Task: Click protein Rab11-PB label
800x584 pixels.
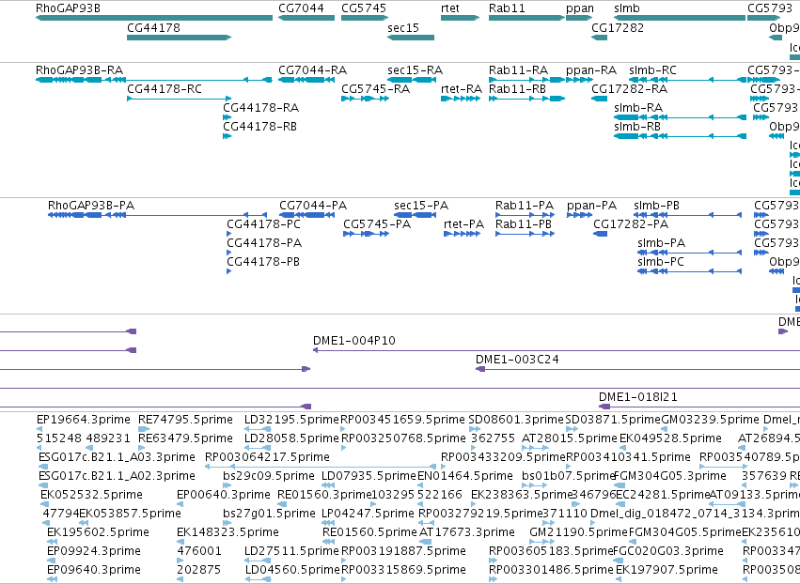Action: tap(524, 224)
